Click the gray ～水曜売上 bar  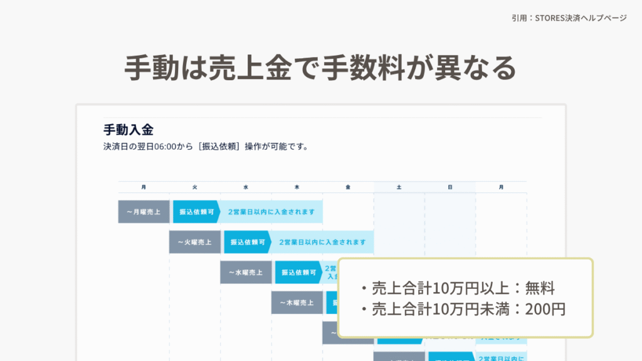point(246,273)
